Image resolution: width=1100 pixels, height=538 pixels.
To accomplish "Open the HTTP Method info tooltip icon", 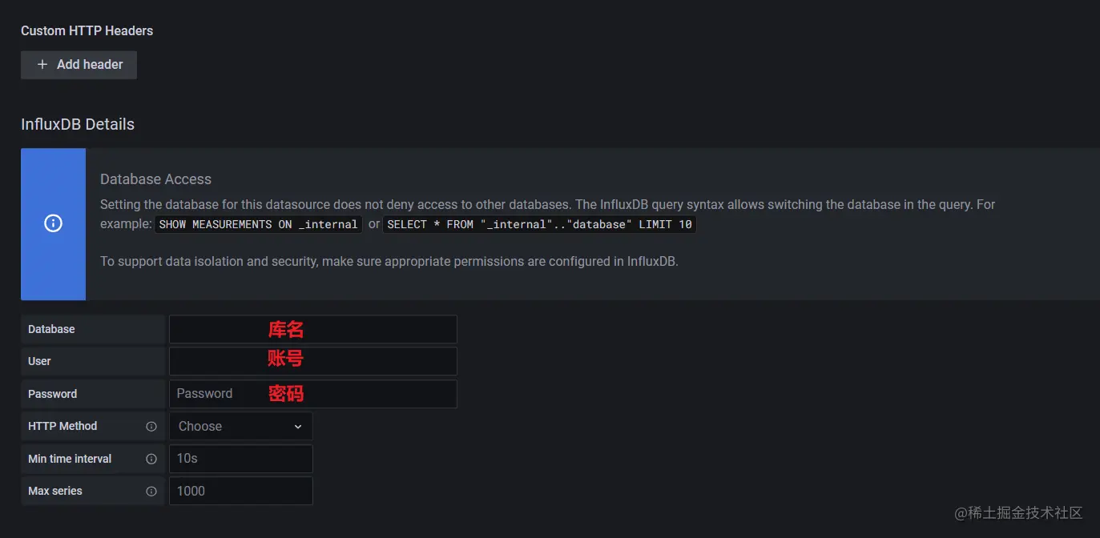I will point(151,427).
